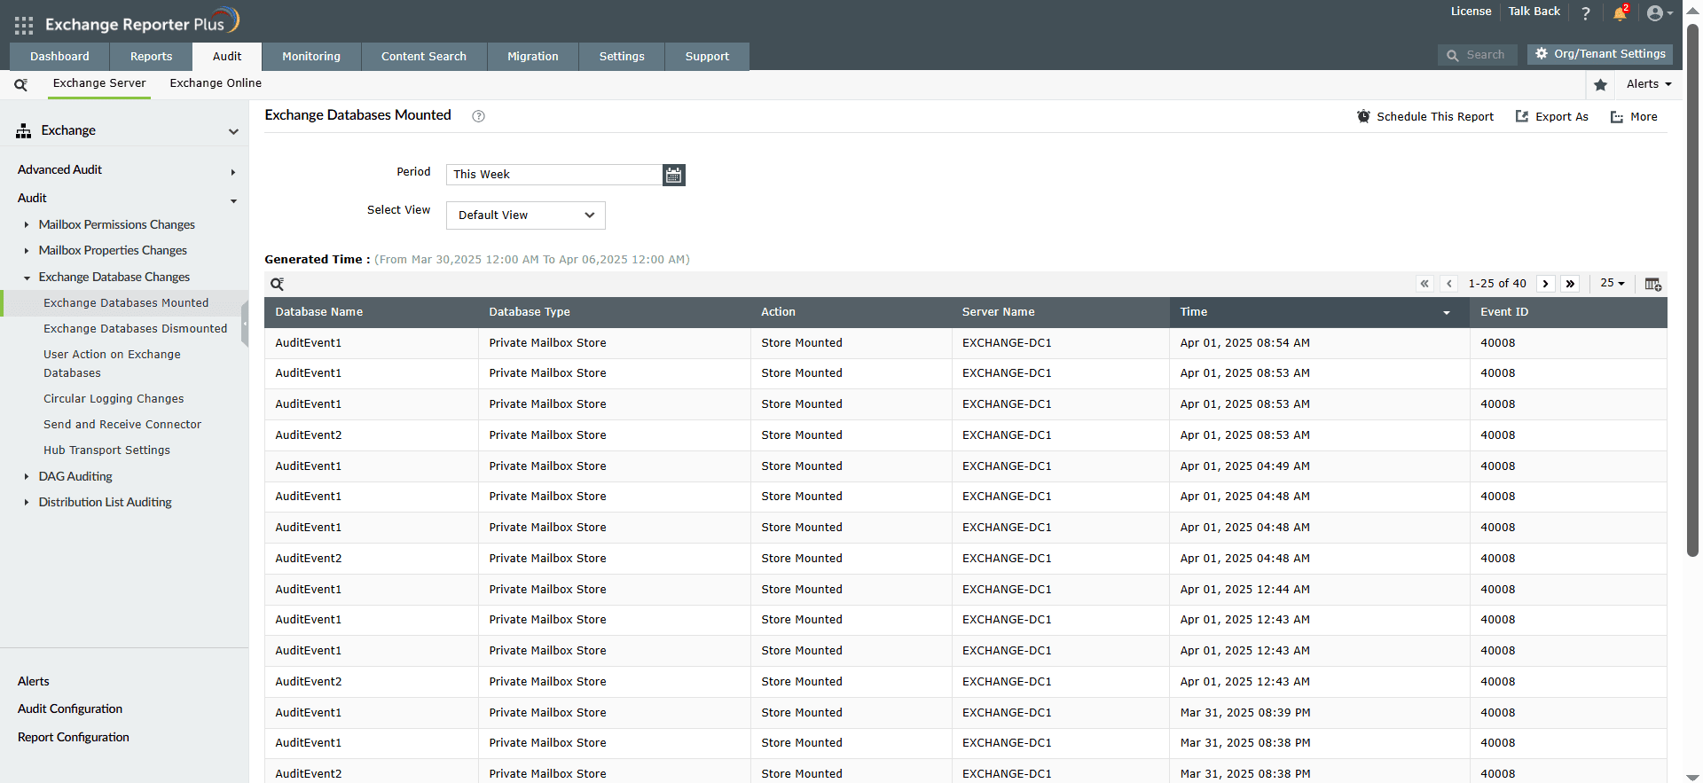Viewport: 1703px width, 783px height.
Task: Open the More options menu
Action: coord(1634,117)
